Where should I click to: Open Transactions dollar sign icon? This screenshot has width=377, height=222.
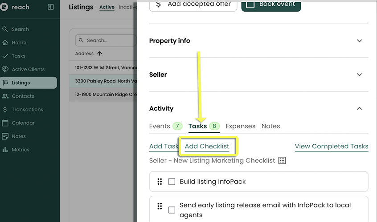click(5, 109)
